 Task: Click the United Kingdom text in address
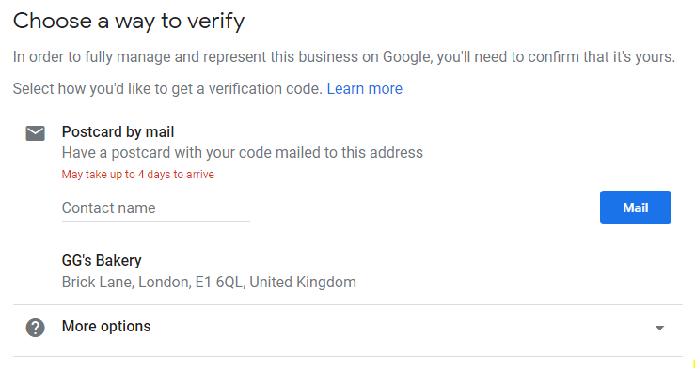[303, 283]
